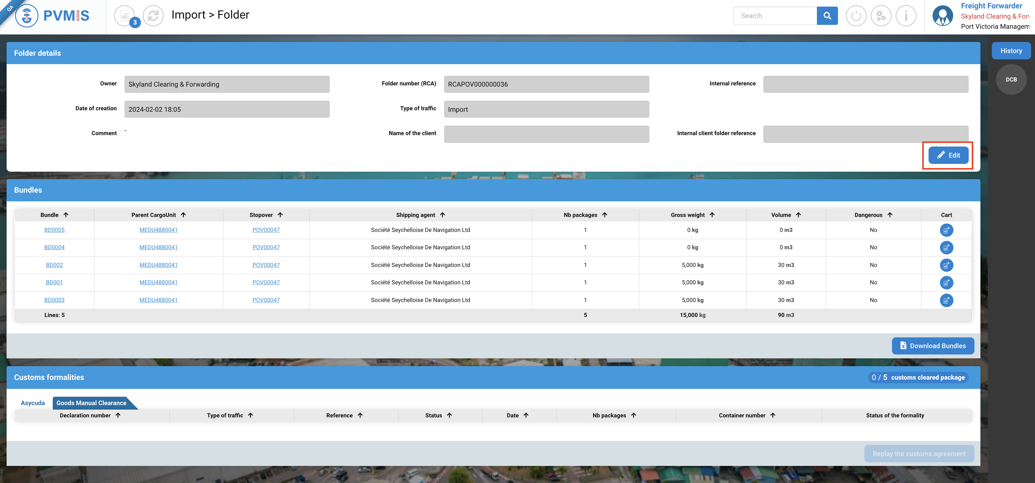
Task: Open stopover link POV00047 for BD0004
Action: point(266,247)
